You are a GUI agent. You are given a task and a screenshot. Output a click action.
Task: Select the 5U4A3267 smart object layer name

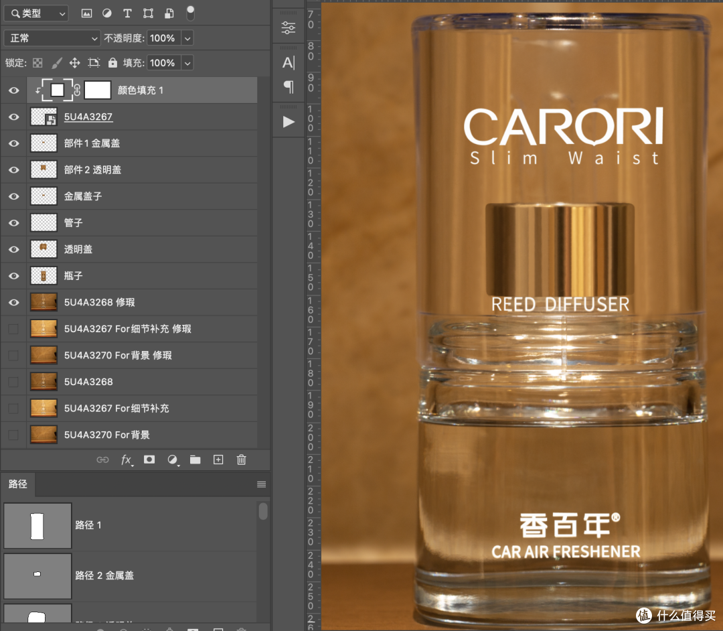88,117
